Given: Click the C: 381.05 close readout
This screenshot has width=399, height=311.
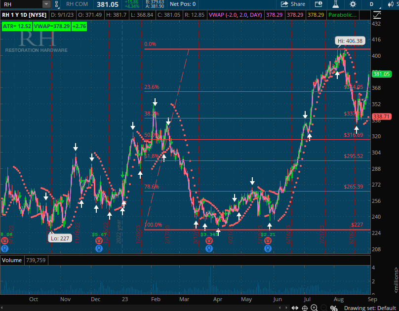Looking at the screenshot, I should (169, 15).
